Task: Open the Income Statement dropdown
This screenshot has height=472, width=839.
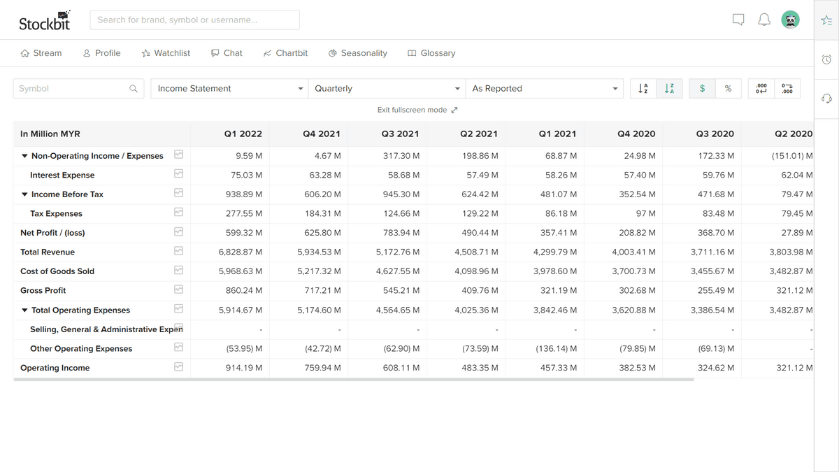Action: [x=229, y=88]
